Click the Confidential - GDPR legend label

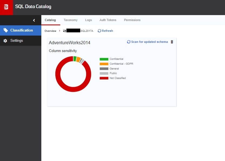(121, 64)
